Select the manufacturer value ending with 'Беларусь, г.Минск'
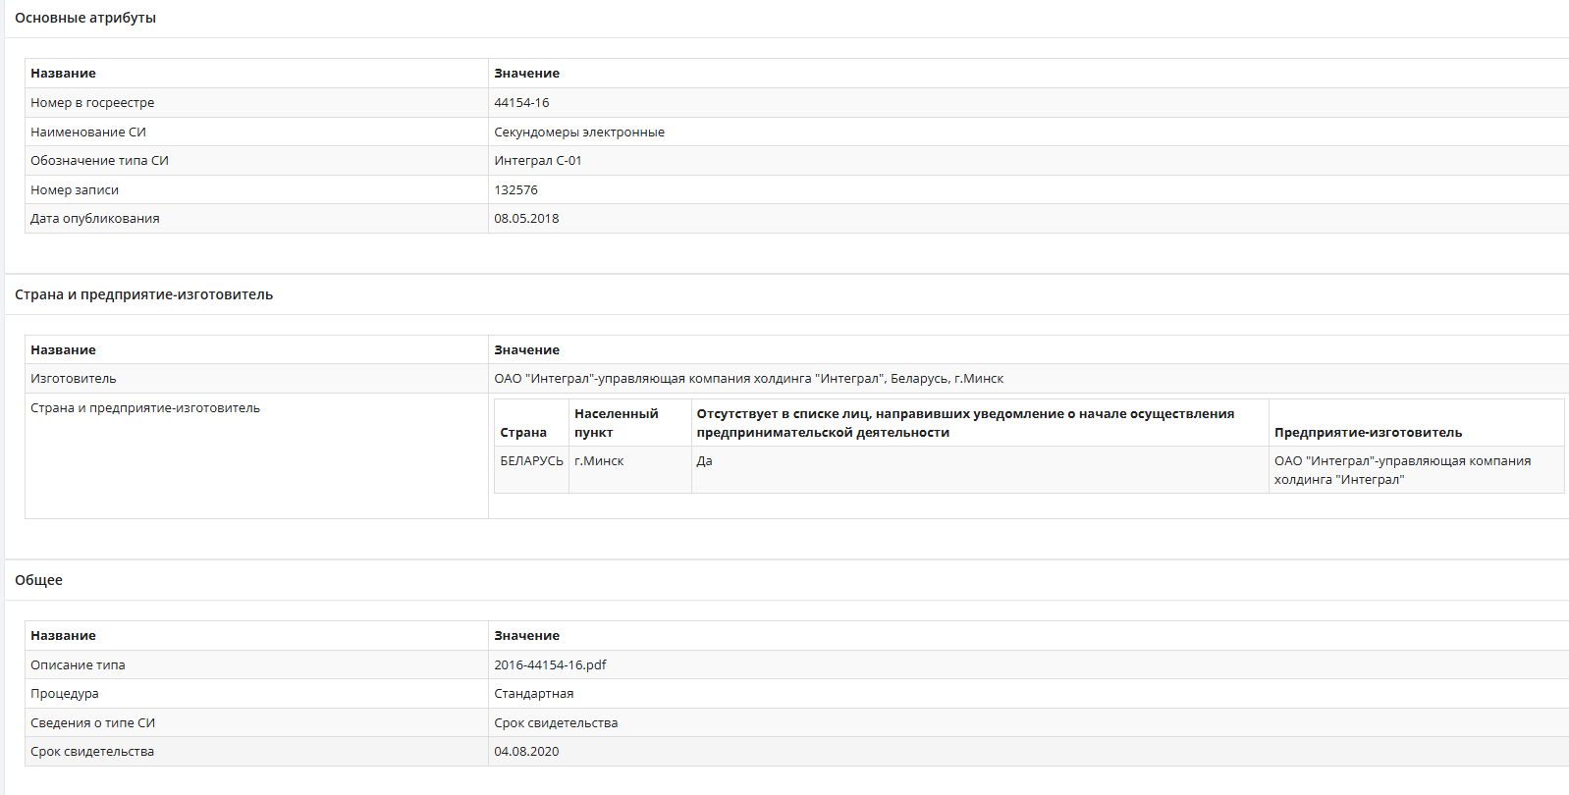 pos(748,379)
